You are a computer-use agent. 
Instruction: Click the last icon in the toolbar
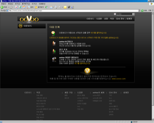tap(73, 7)
